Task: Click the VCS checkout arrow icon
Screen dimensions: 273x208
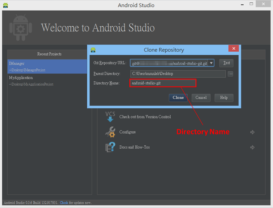Action: (x=110, y=117)
